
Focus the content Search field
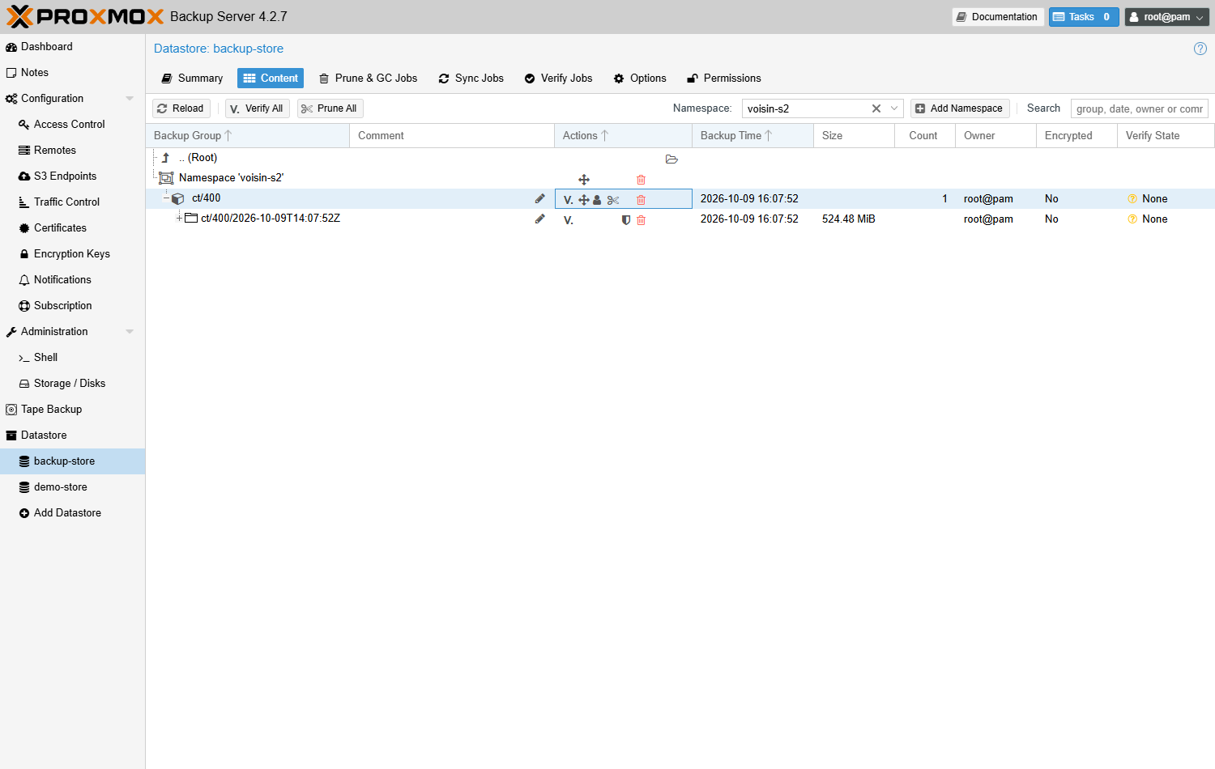click(x=1139, y=108)
